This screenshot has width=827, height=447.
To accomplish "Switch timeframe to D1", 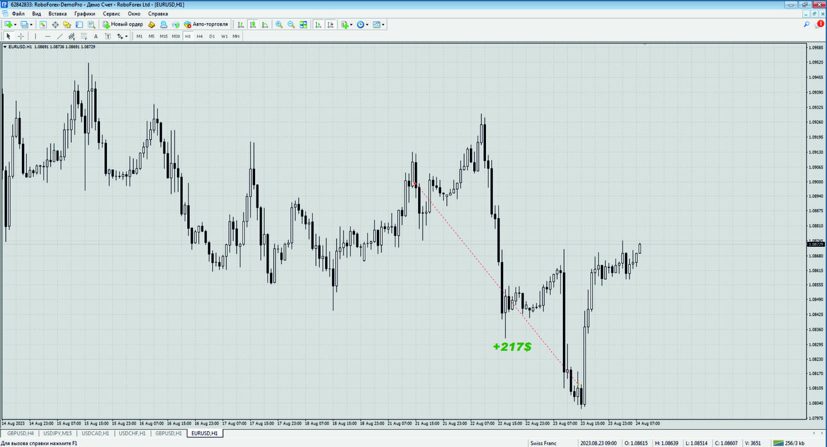I will click(212, 37).
